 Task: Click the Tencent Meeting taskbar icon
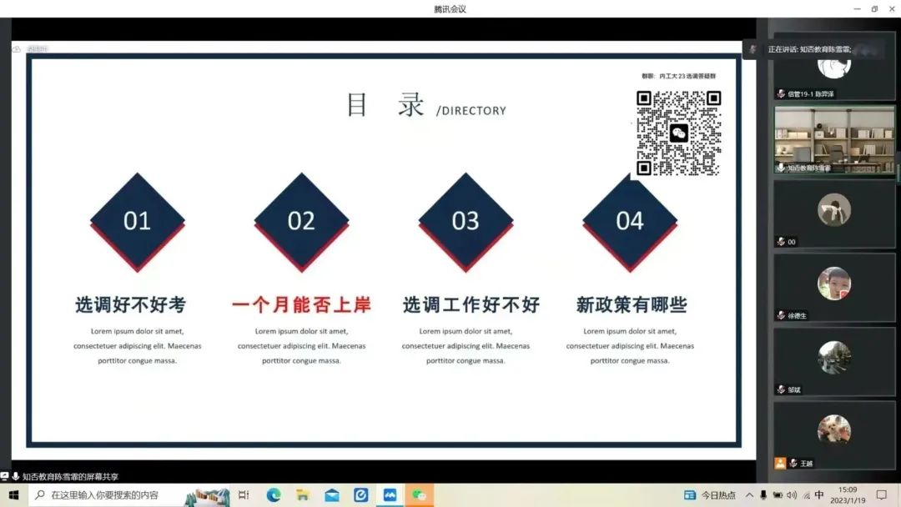tap(390, 494)
